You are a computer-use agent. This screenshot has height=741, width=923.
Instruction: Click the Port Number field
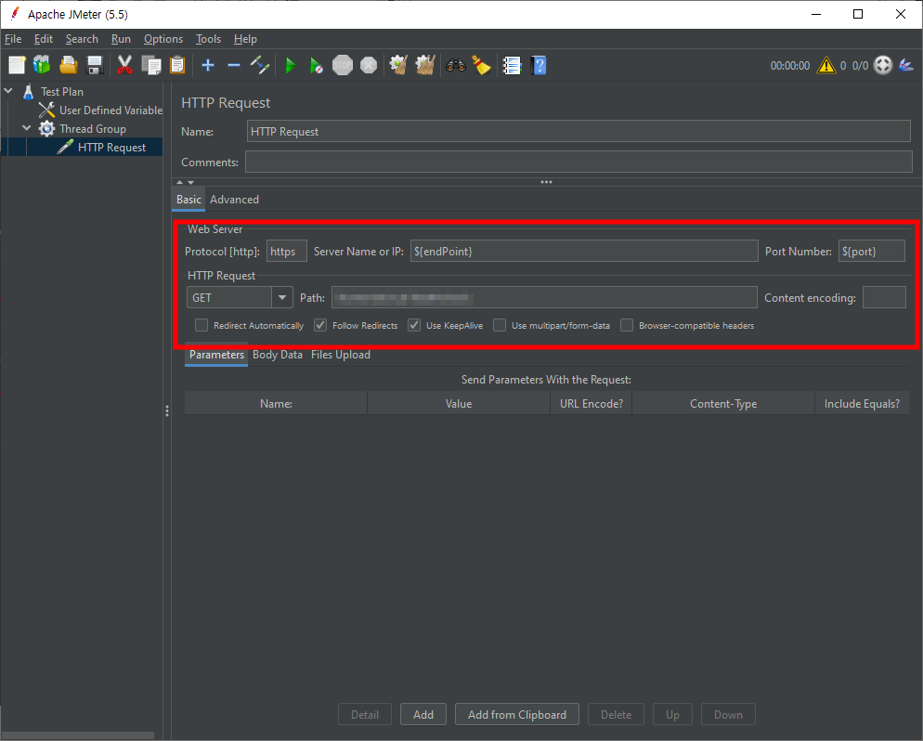coord(872,252)
